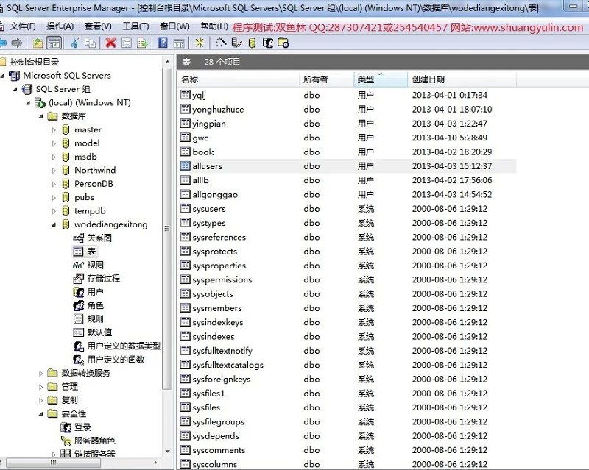Image resolution: width=589 pixels, height=470 pixels.
Task: Click the blue help question mark icon
Action: [163, 43]
